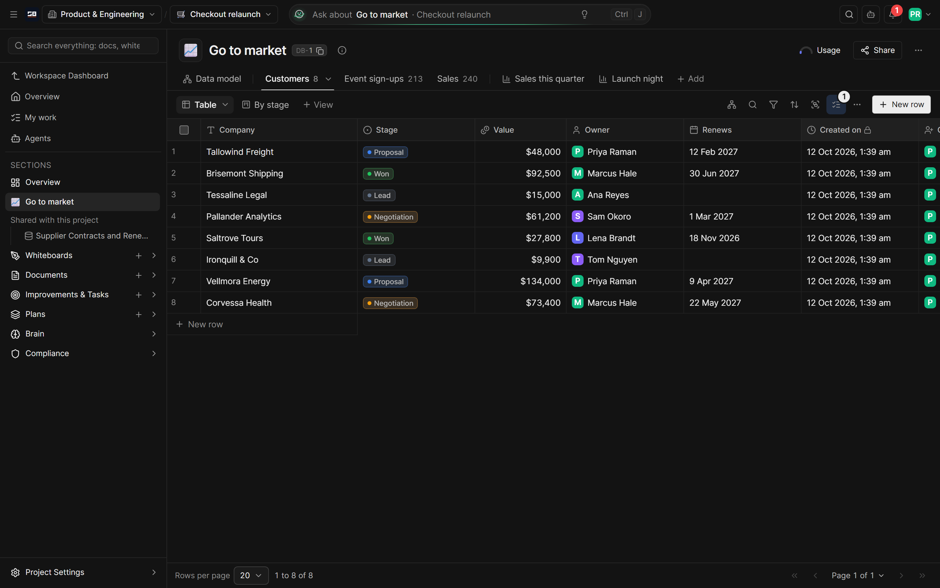This screenshot has width=940, height=588.
Task: Open the Checkout relaunch project dropdown
Action: (224, 14)
